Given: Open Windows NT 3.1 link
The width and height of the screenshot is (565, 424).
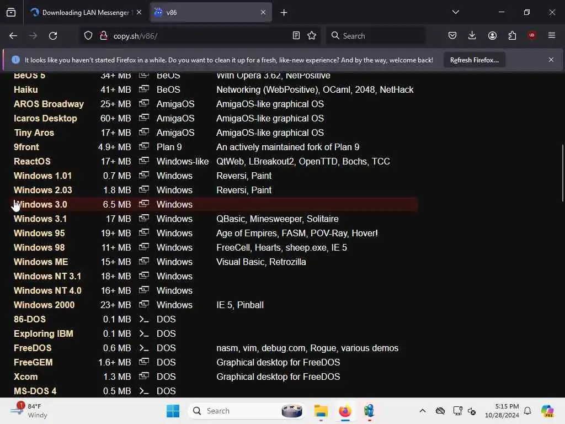Looking at the screenshot, I should (x=47, y=277).
